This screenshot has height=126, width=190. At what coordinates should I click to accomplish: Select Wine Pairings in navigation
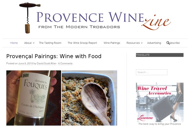tap(112, 43)
